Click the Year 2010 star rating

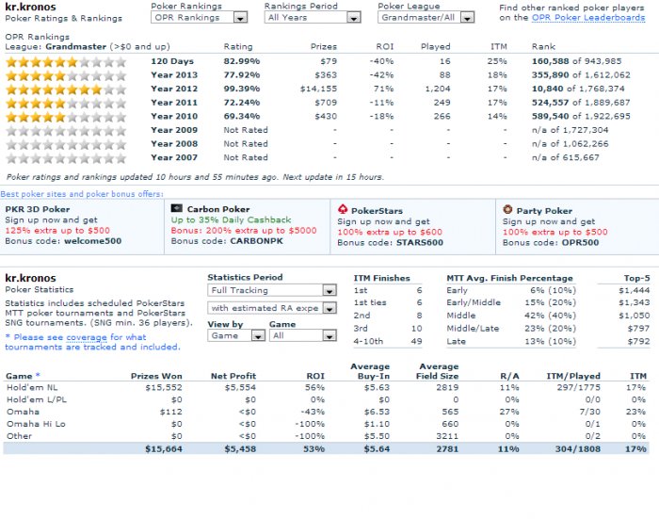tap(66, 118)
